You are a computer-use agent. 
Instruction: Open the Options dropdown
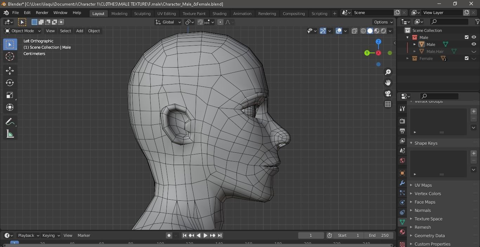tap(383, 22)
